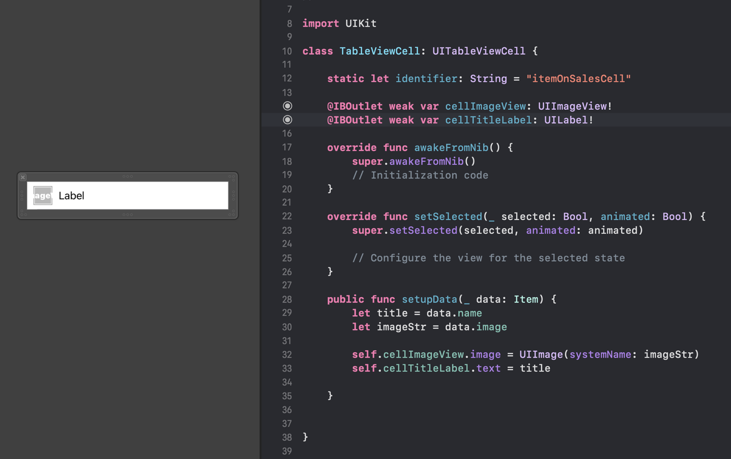The width and height of the screenshot is (731, 459).
Task: Click the UIImageView! type annotation
Action: 575,106
